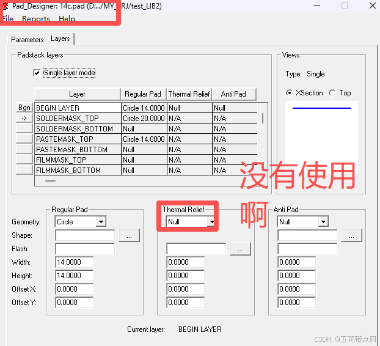Click PASTEMASK_TOP's Circle 14.0000 cell
Viewport: 380px width, 346px height.
[144, 139]
